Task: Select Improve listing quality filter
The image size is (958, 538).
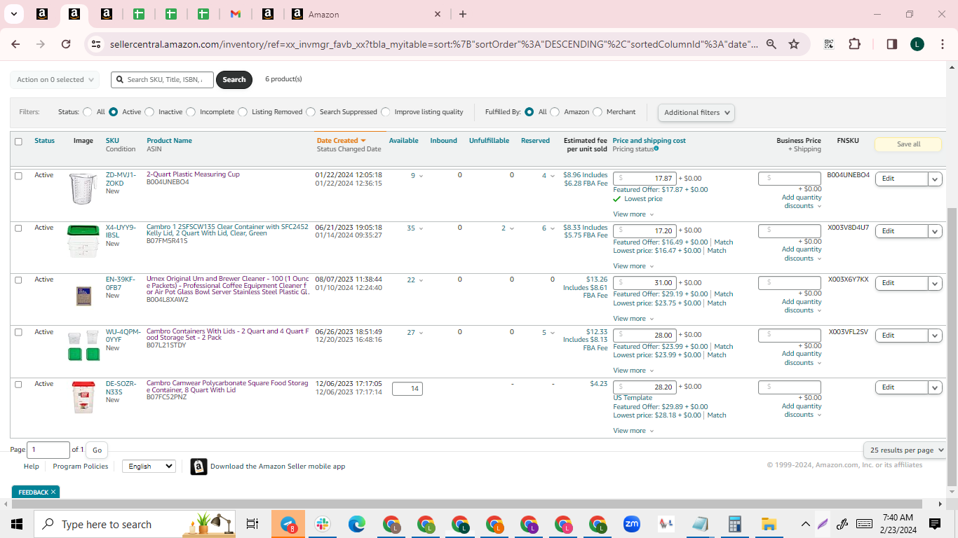Action: pyautogui.click(x=386, y=112)
